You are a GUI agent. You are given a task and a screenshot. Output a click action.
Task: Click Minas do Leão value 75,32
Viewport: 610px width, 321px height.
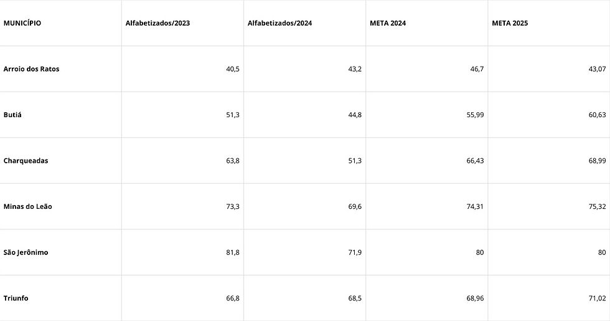coord(597,206)
